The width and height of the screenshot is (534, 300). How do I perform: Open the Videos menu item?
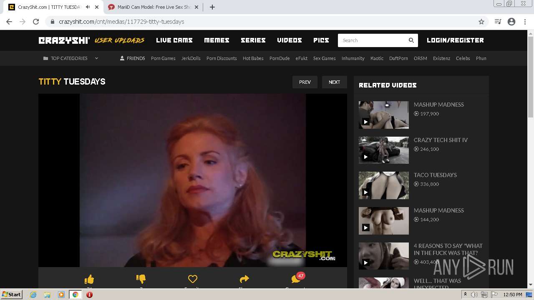tap(290, 40)
